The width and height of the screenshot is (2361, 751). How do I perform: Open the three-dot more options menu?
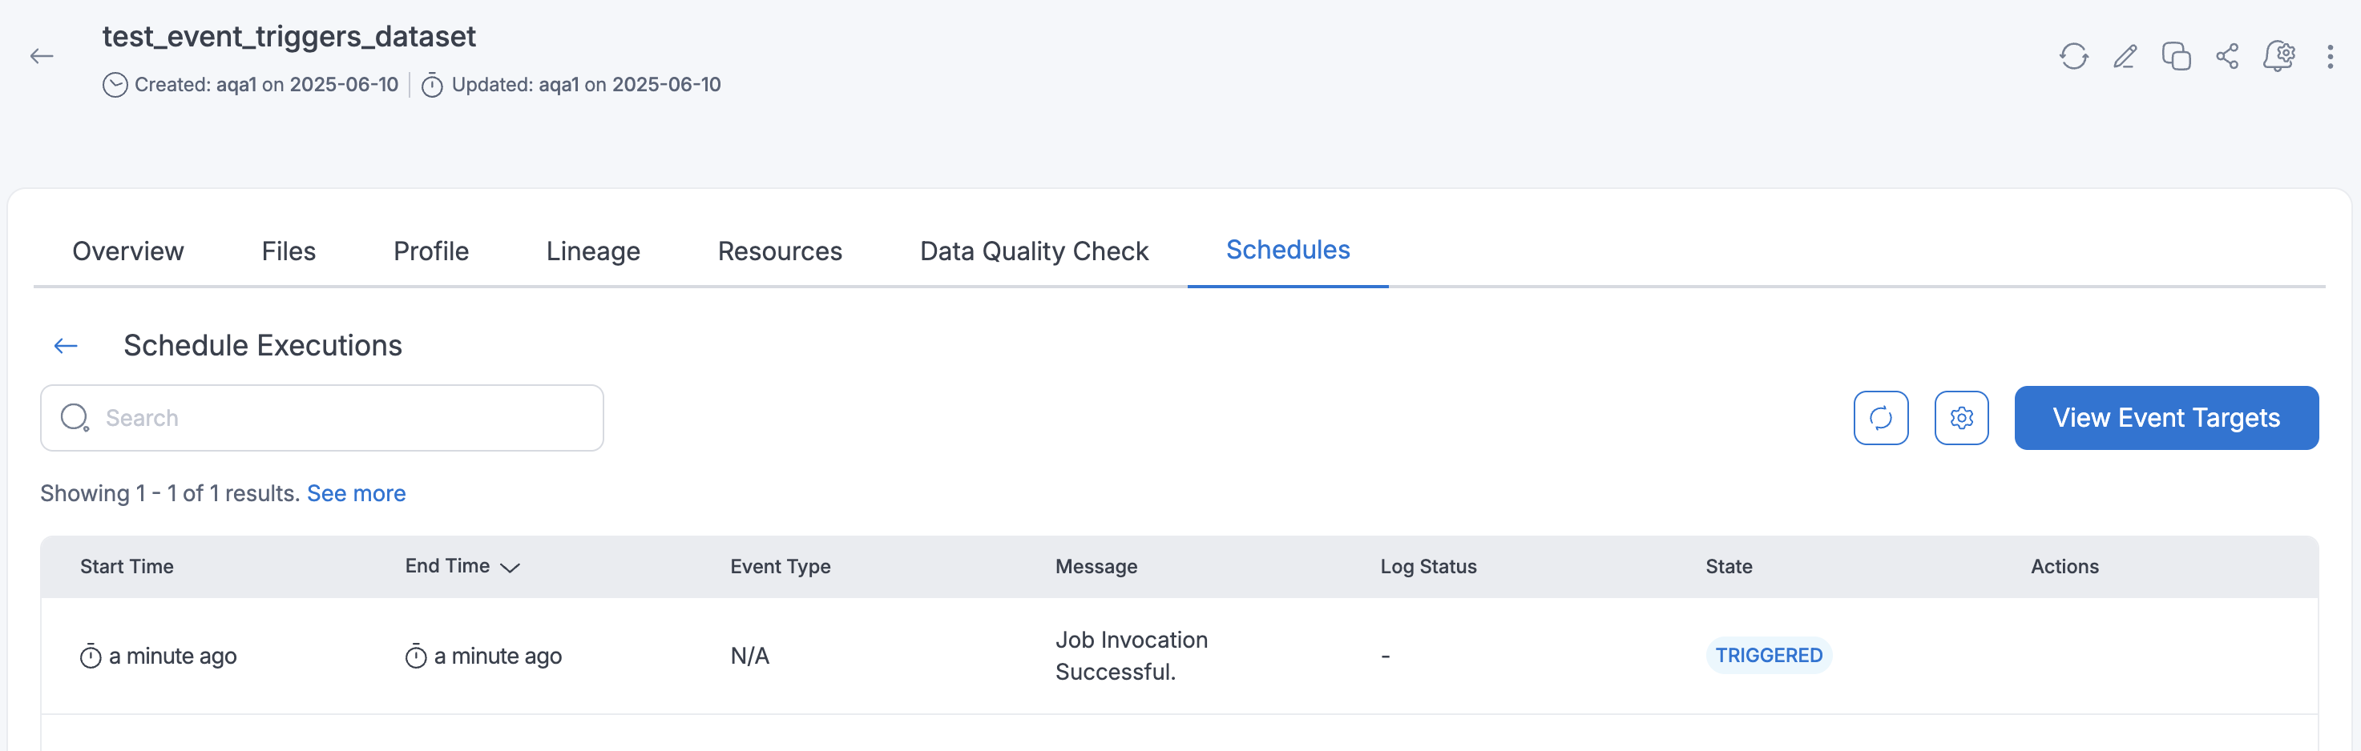coord(2330,57)
